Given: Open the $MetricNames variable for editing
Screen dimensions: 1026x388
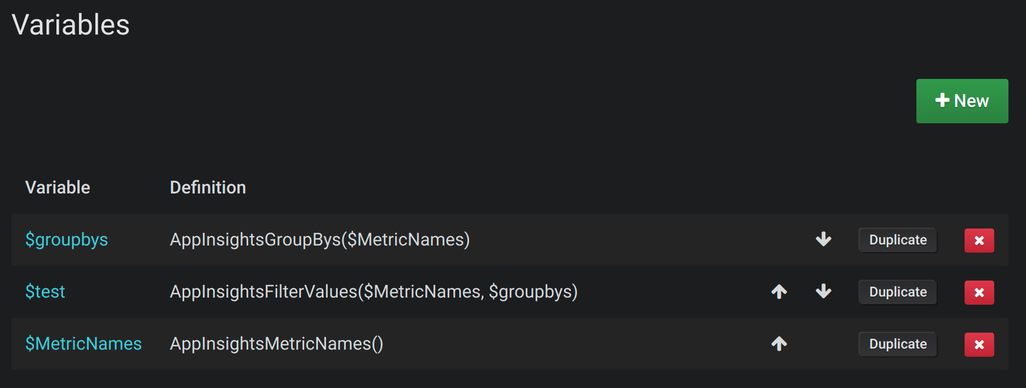Looking at the screenshot, I should (x=83, y=344).
